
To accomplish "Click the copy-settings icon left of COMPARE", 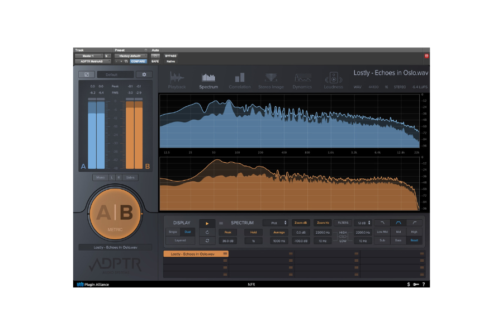I will [x=126, y=62].
